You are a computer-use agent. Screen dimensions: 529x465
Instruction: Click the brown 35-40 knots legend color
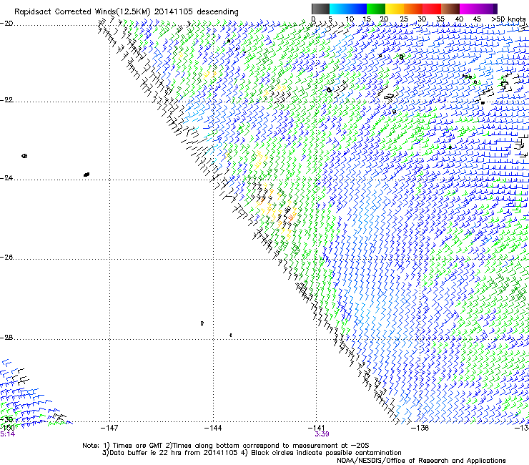[x=450, y=9]
